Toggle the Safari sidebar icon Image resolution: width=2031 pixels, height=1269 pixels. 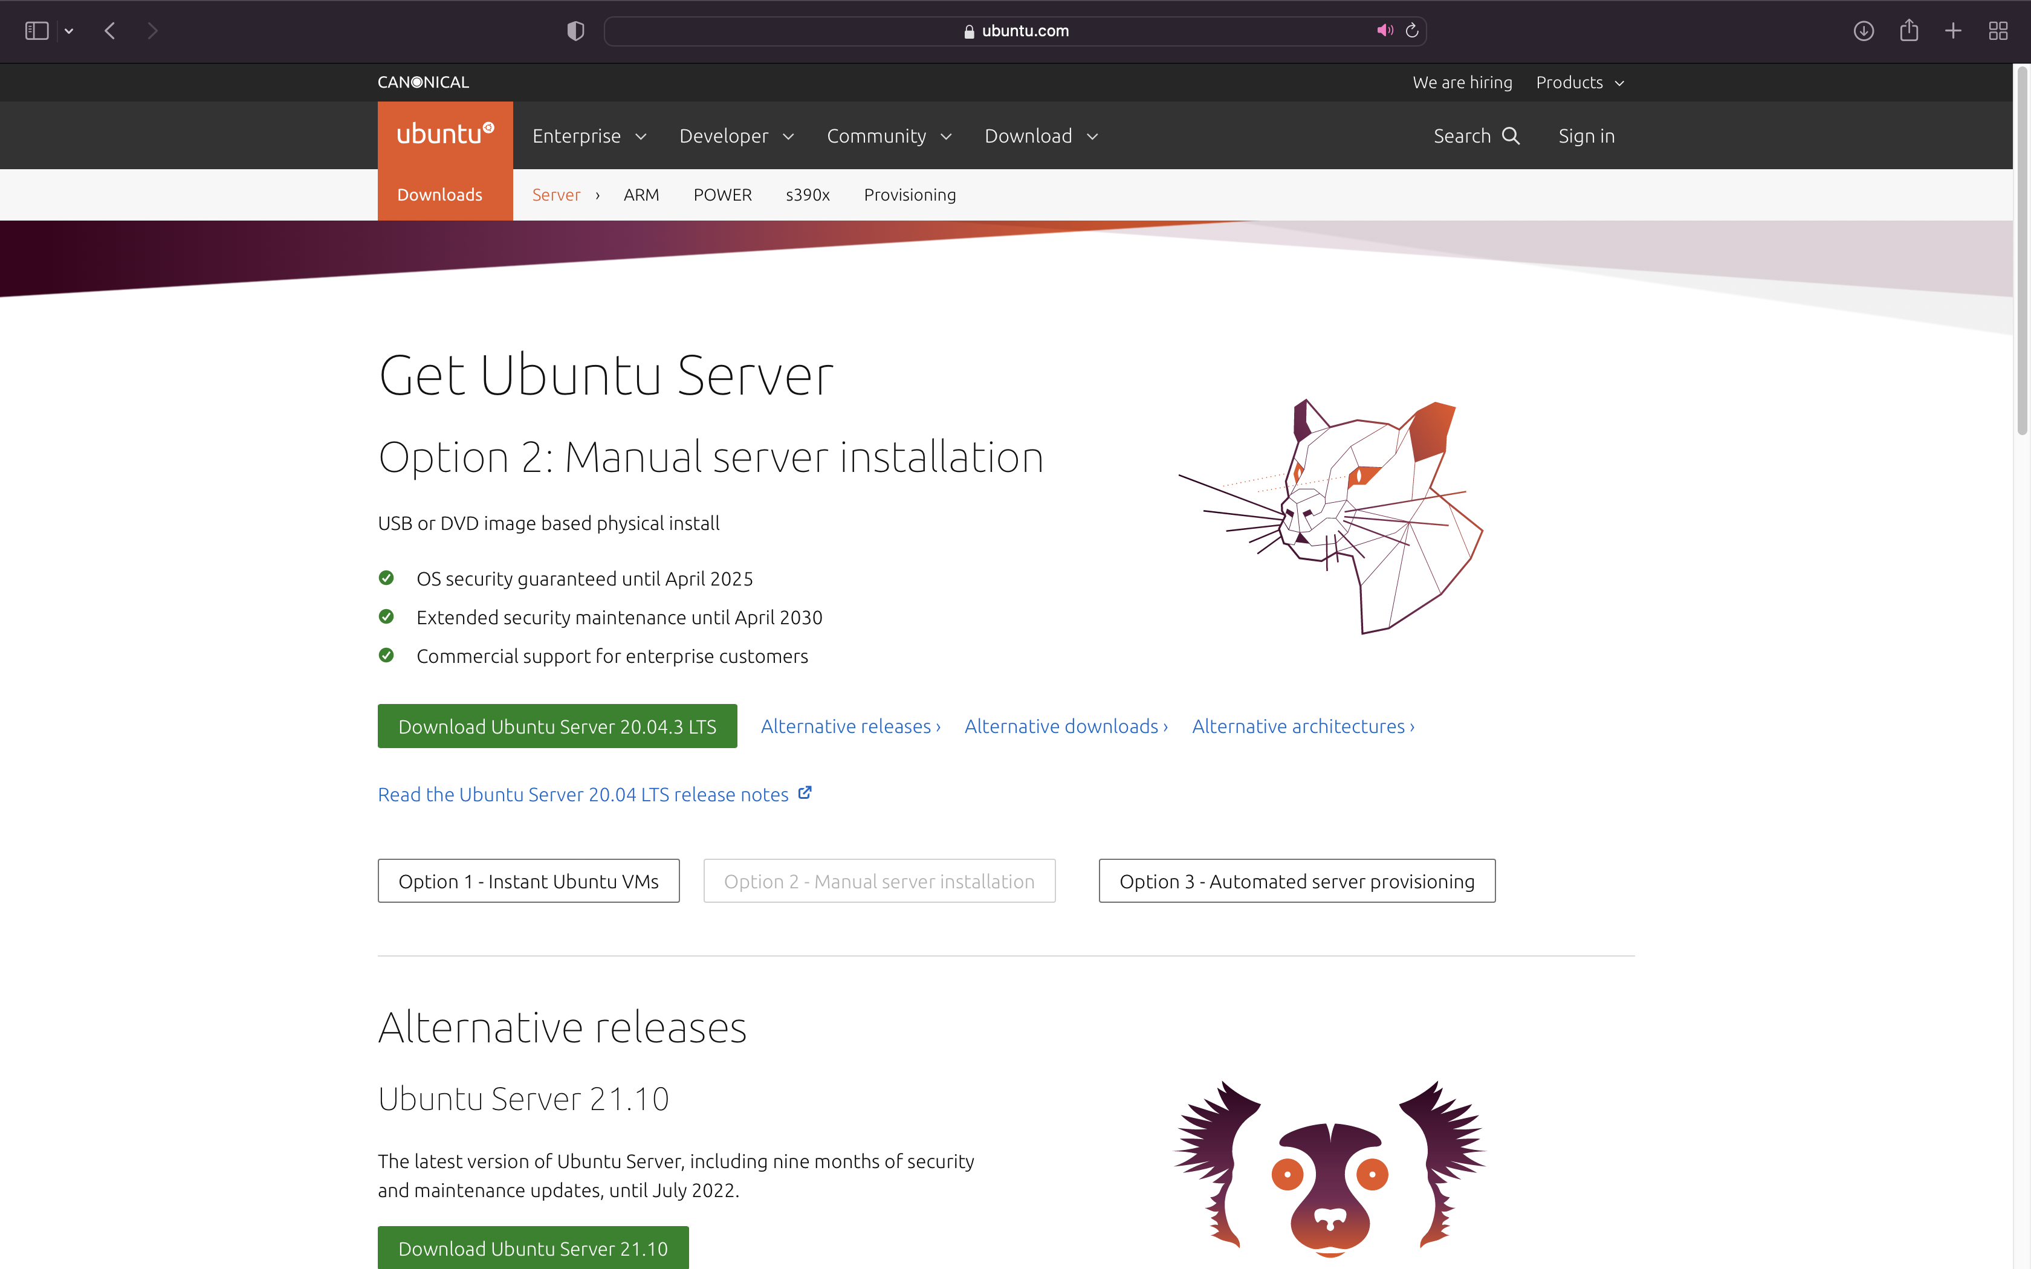[x=36, y=31]
